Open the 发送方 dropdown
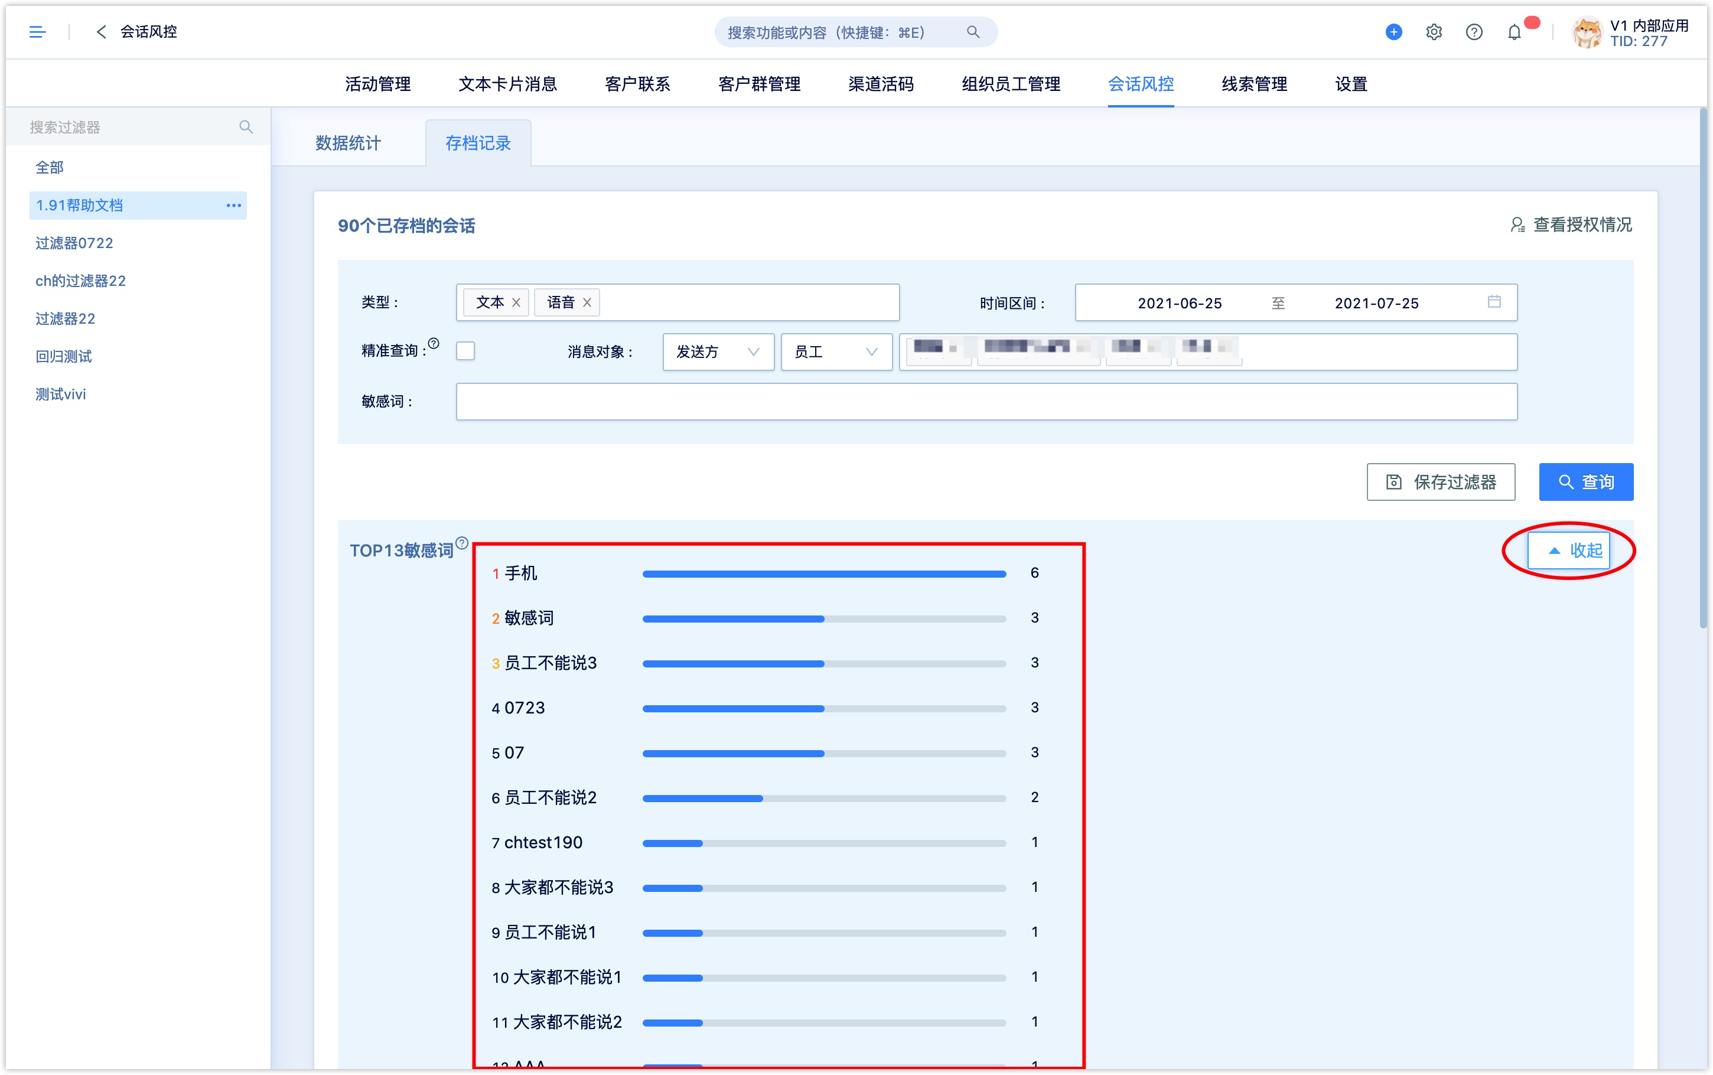Screen dimensions: 1713x1075 718,352
